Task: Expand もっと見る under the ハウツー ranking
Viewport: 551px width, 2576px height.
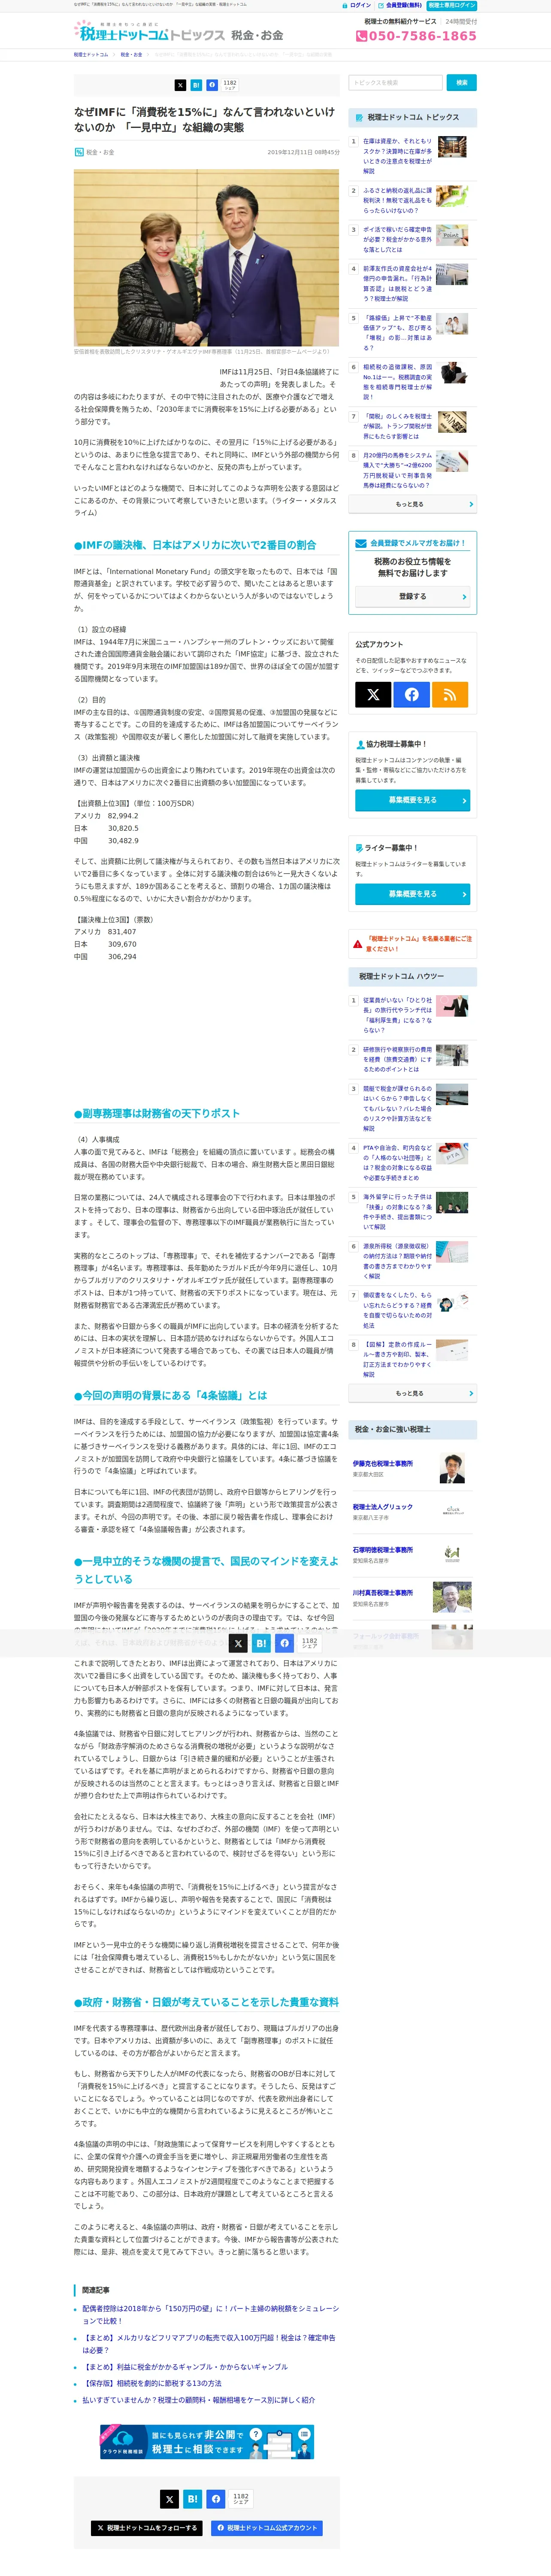Action: point(412,1393)
